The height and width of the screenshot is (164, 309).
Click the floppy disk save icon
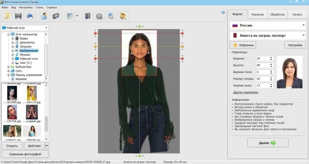point(18,16)
